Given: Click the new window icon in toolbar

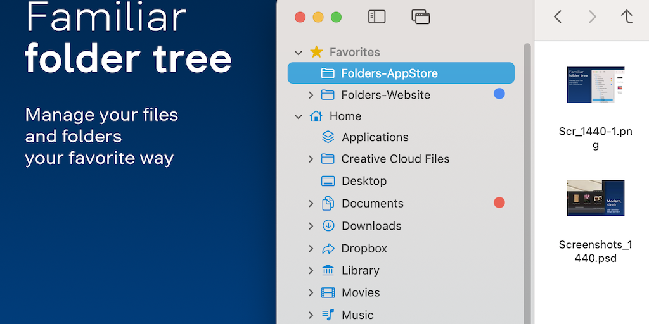Looking at the screenshot, I should 421,17.
